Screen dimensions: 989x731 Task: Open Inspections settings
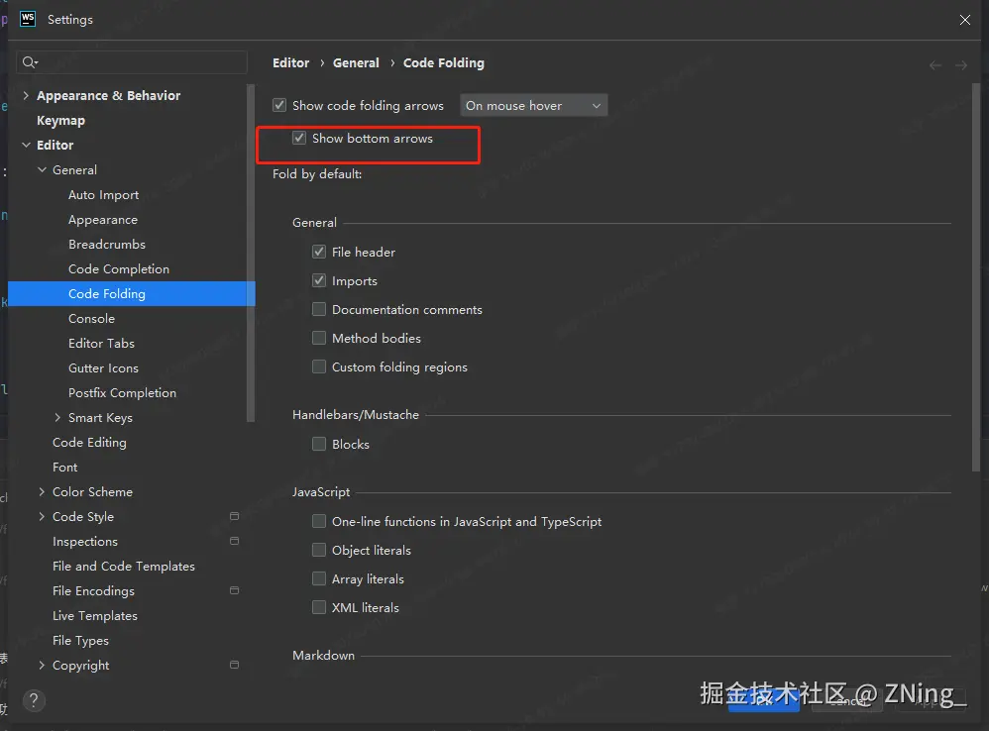84,542
